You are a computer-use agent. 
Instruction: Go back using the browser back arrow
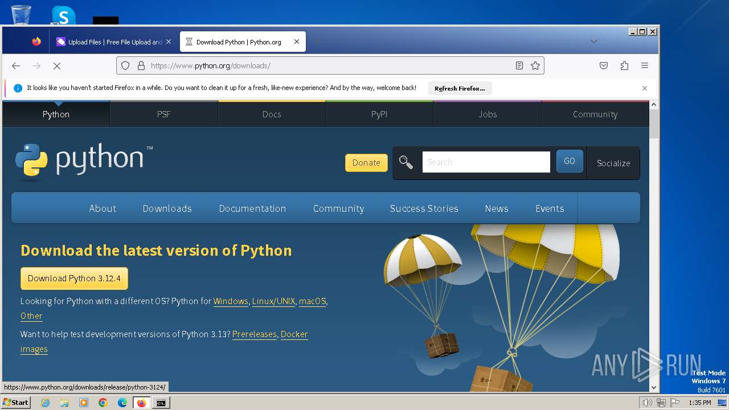point(16,65)
